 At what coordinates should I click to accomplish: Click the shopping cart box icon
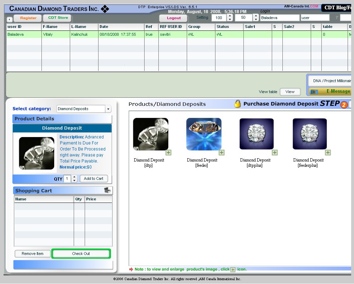[x=107, y=190]
